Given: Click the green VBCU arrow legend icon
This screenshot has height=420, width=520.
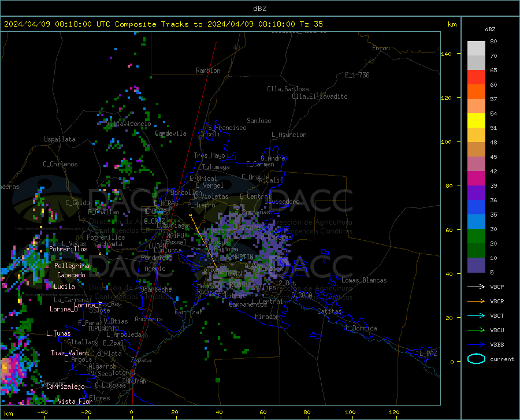Looking at the screenshot, I should 476,330.
